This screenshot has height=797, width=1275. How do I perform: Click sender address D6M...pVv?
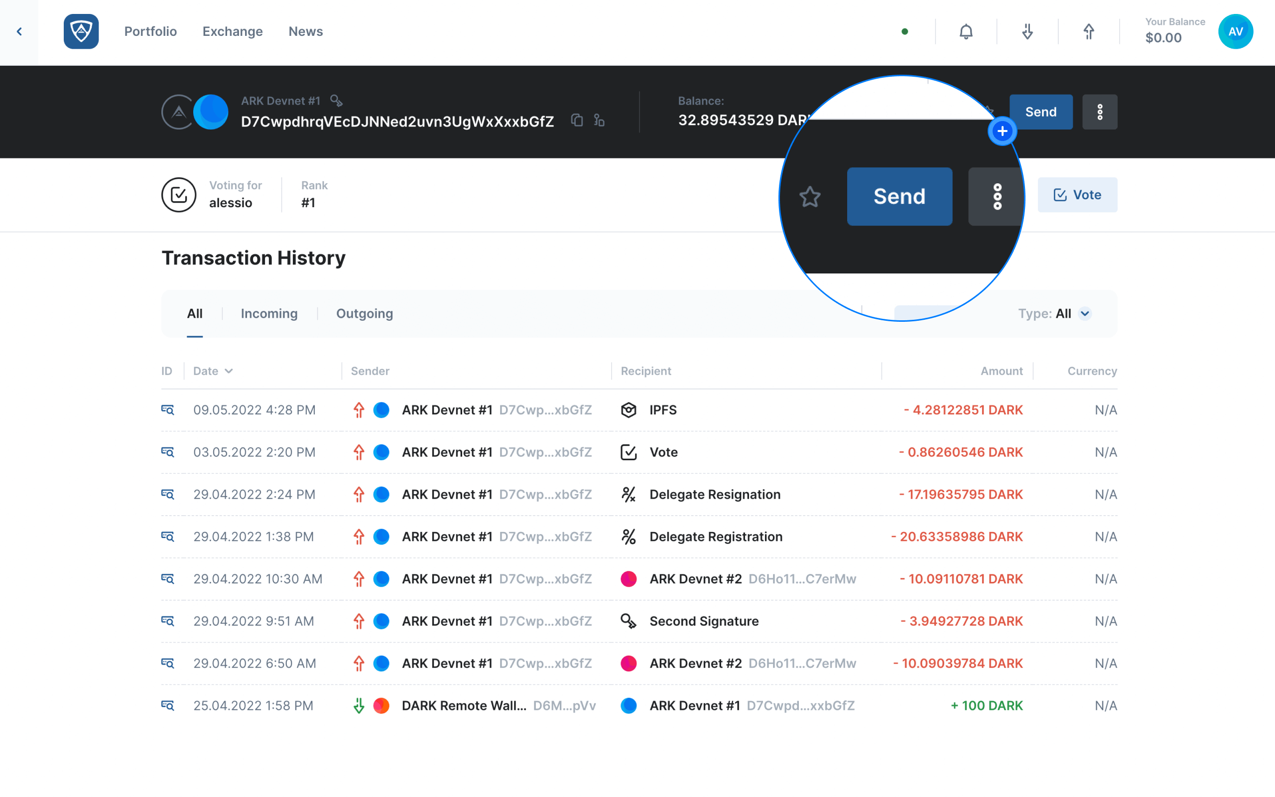(x=564, y=705)
